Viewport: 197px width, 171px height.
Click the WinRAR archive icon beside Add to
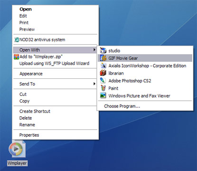pos(16,57)
